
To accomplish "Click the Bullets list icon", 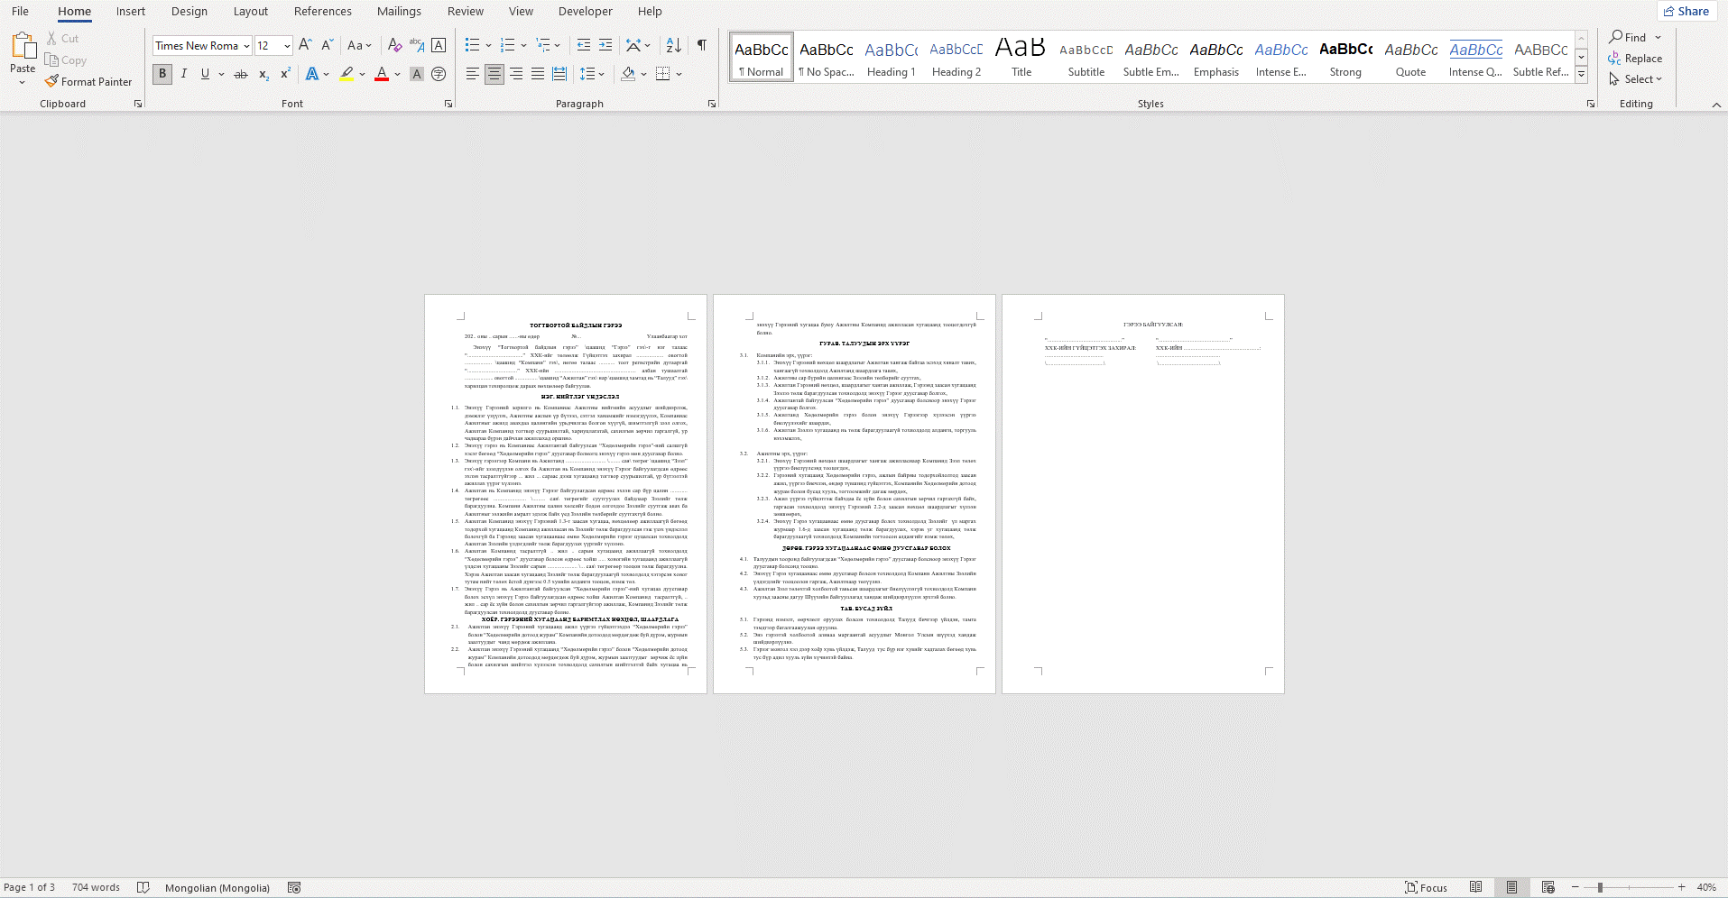I will (472, 45).
